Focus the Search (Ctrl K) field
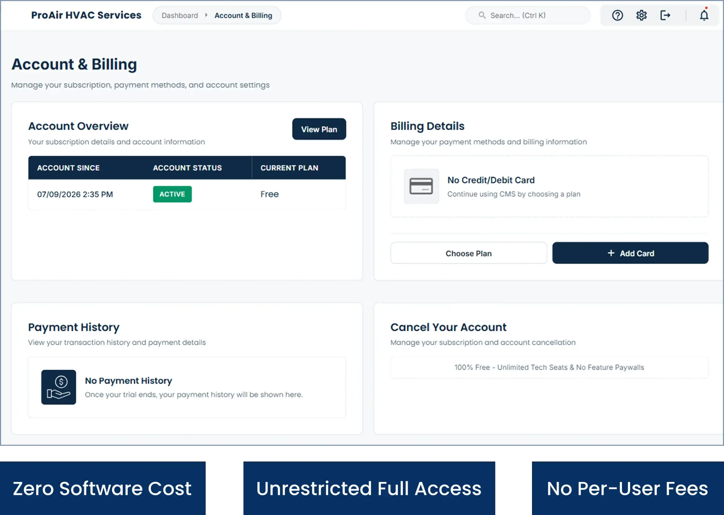Screen dimensions: 724x515 coord(527,15)
